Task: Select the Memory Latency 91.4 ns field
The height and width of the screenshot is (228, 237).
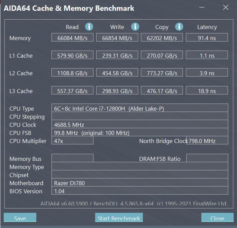Action: coord(207,38)
